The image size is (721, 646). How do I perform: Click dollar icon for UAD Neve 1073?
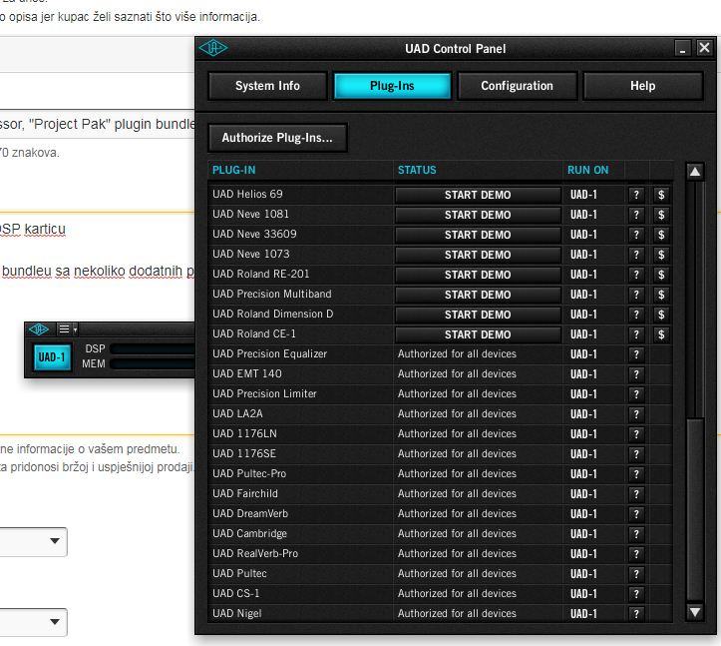click(x=661, y=255)
